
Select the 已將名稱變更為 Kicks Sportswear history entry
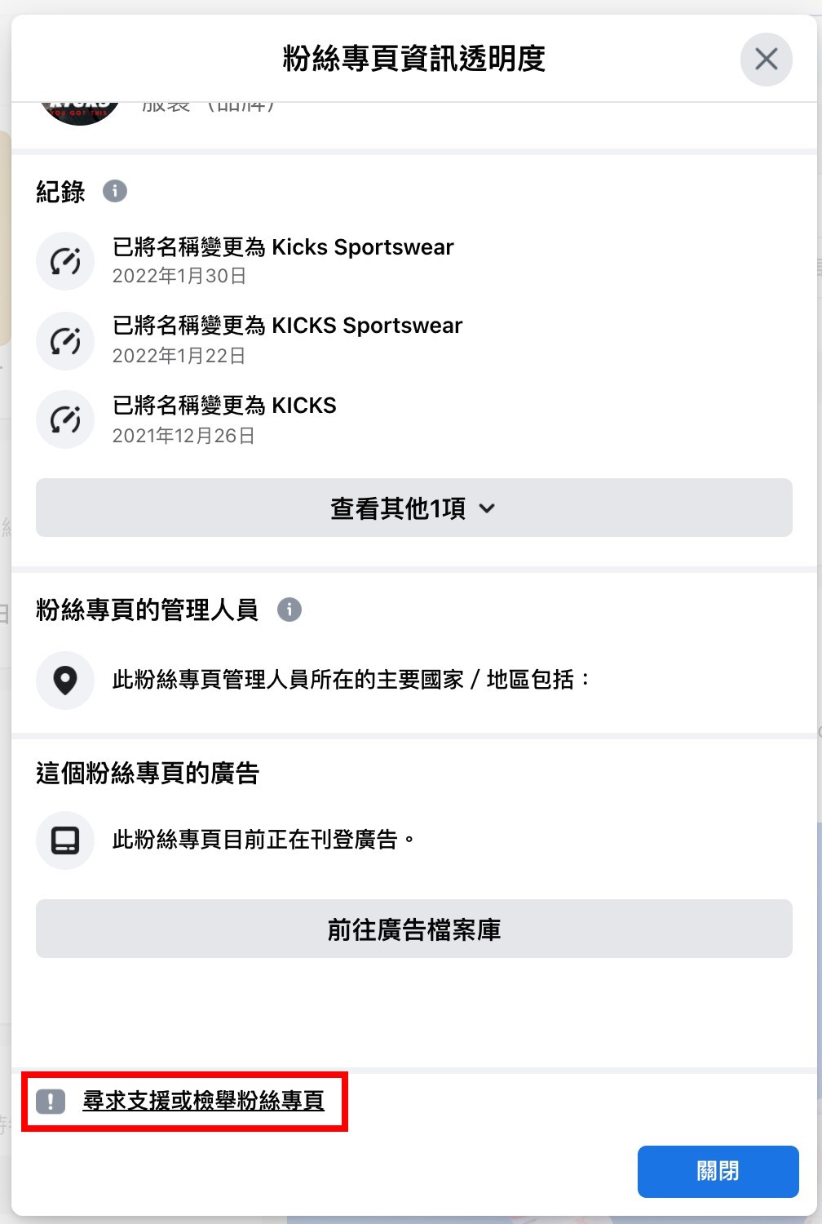point(282,261)
